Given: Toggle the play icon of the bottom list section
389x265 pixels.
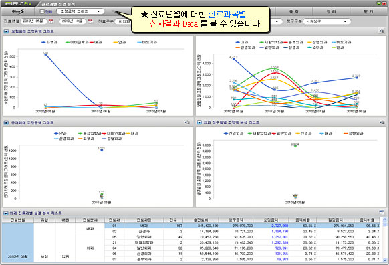Looking at the screenshot, I should (x=5, y=213).
